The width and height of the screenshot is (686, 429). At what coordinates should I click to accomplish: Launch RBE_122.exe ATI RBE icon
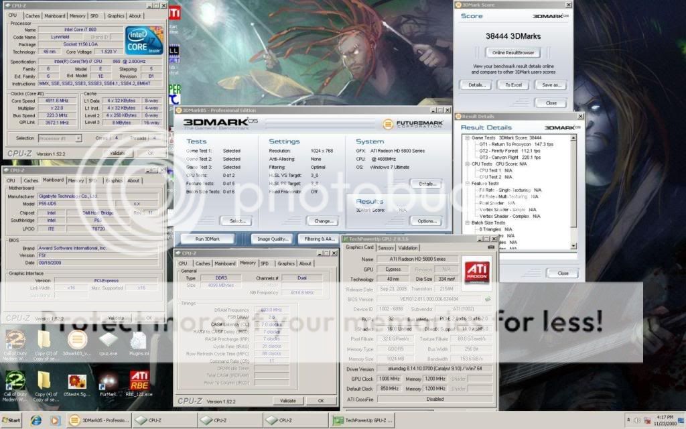click(x=139, y=384)
